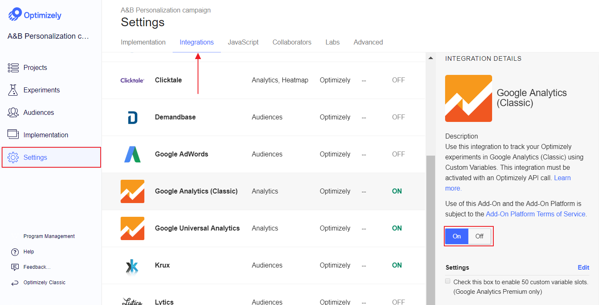Open Add-On Platform Terms of Service
This screenshot has width=599, height=305.
click(536, 214)
